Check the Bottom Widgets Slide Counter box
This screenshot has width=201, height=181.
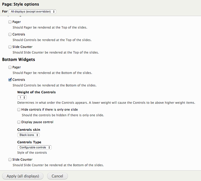click(x=10, y=160)
